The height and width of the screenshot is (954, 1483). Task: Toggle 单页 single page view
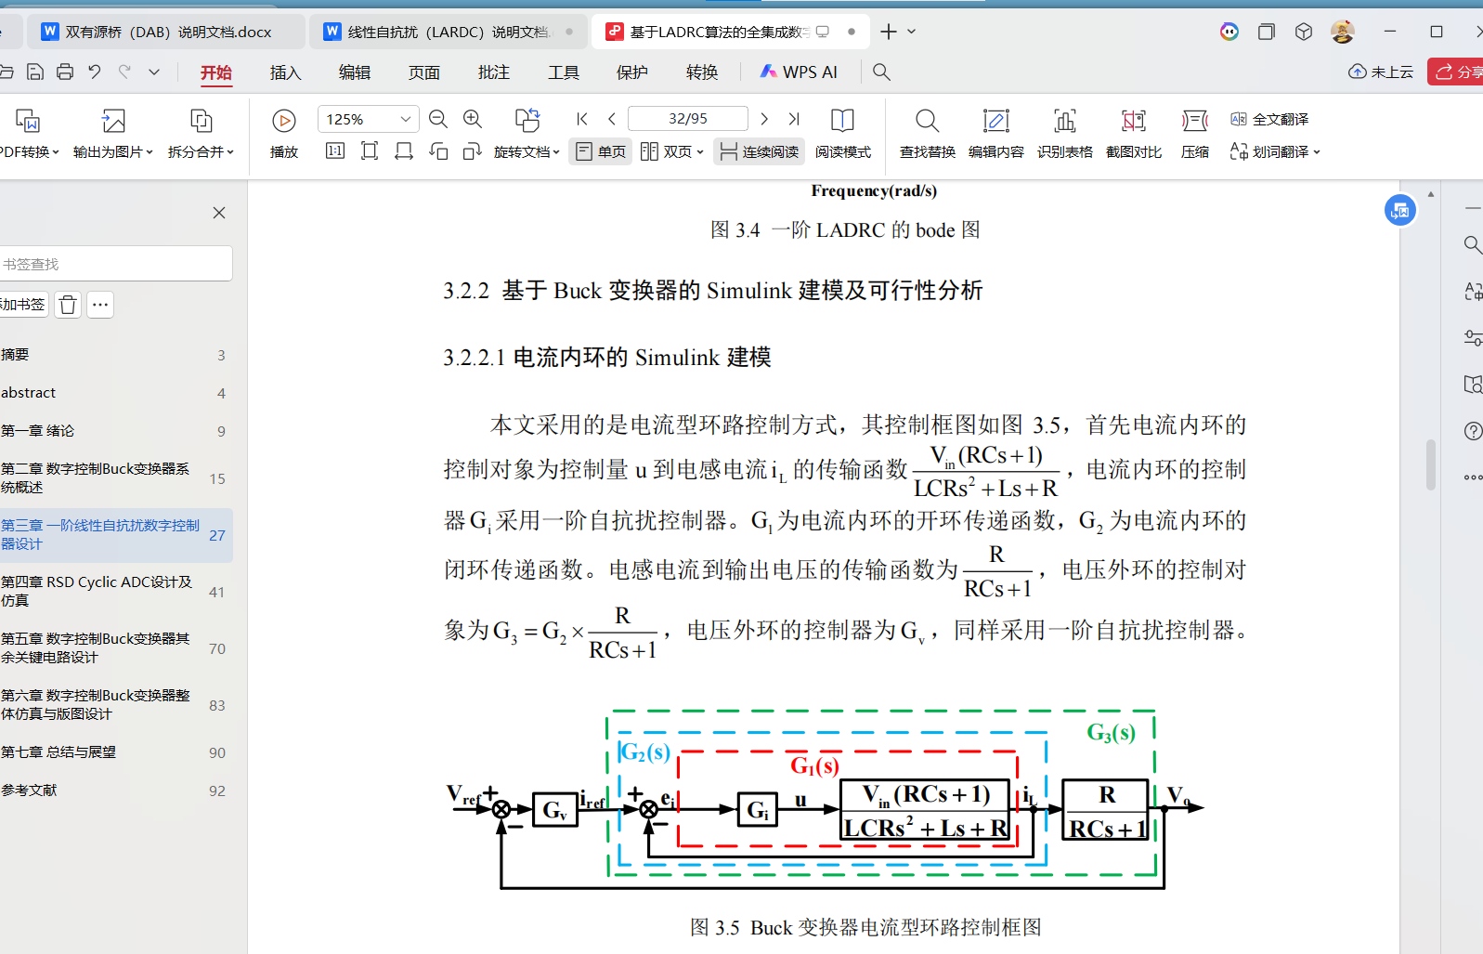pos(601,151)
